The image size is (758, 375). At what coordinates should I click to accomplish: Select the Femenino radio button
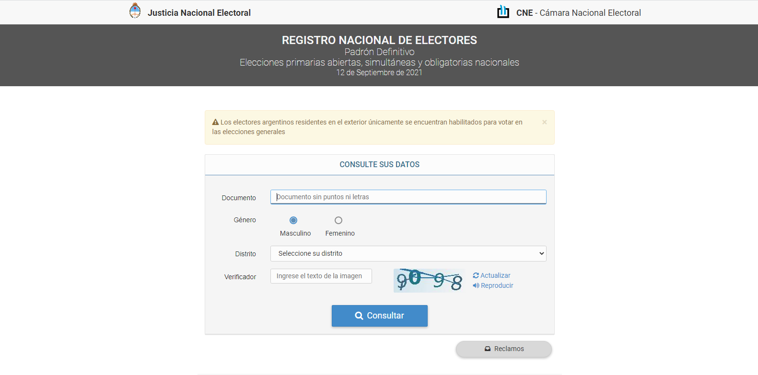click(338, 220)
